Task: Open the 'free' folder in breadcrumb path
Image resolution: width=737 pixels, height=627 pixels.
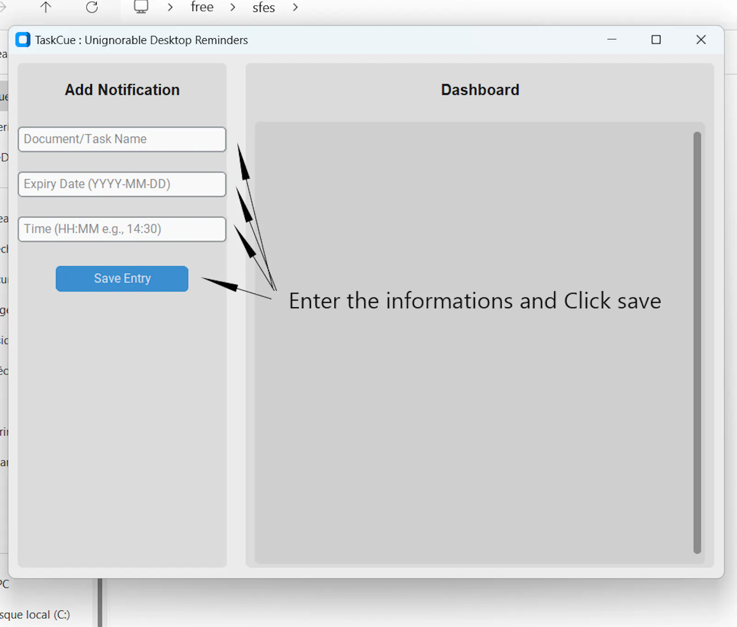Action: (202, 7)
